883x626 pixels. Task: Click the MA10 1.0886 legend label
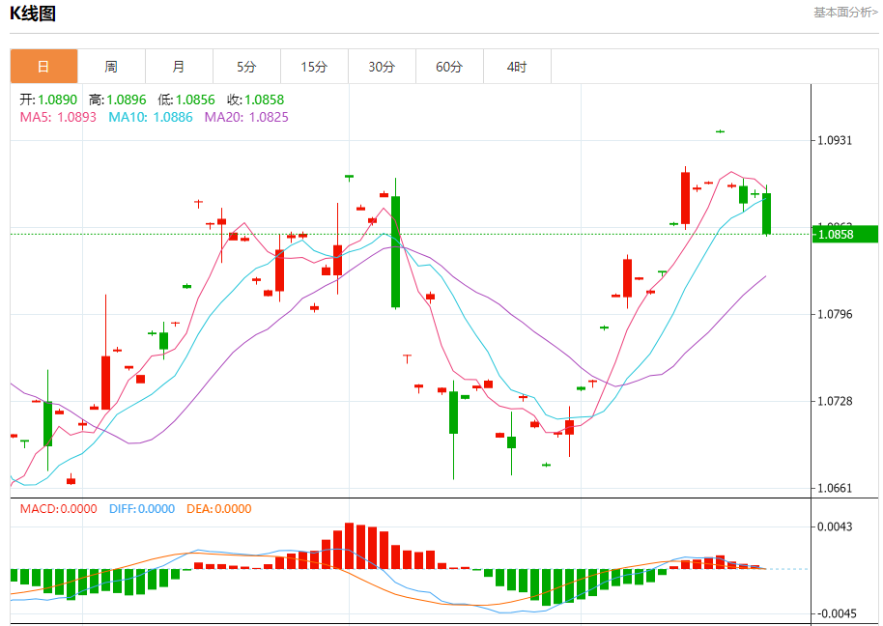(x=151, y=117)
